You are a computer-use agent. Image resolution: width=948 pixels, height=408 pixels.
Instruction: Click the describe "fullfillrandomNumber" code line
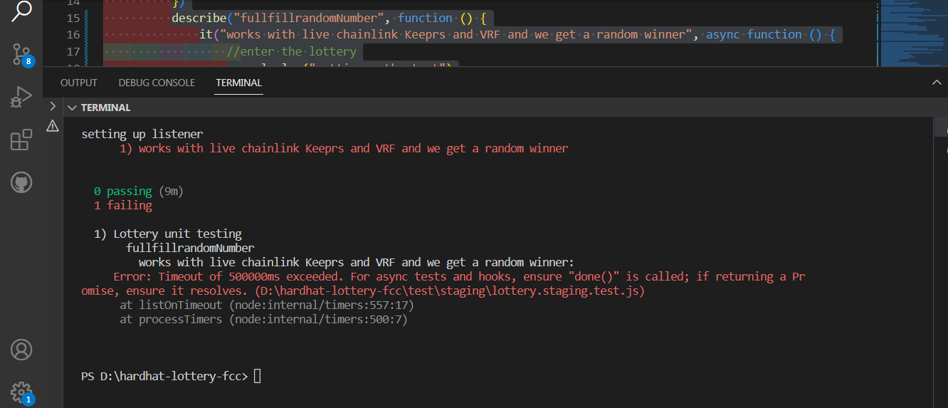[329, 18]
